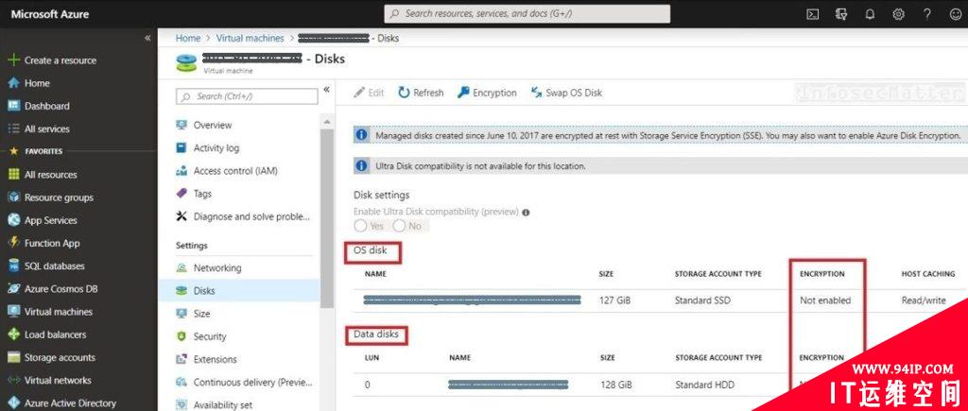Open Diagnose and solve problems
Screen dimensions: 968x411
pyautogui.click(x=251, y=216)
